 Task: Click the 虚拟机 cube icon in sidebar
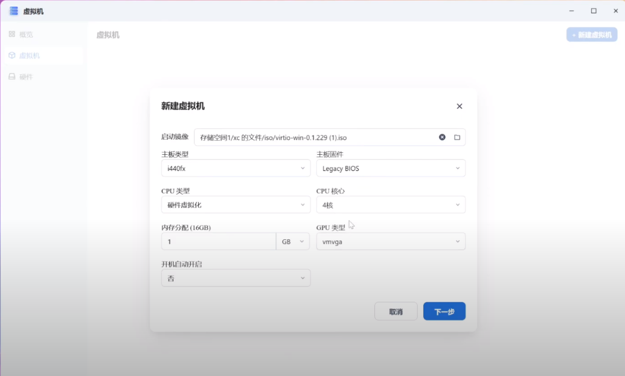click(11, 56)
